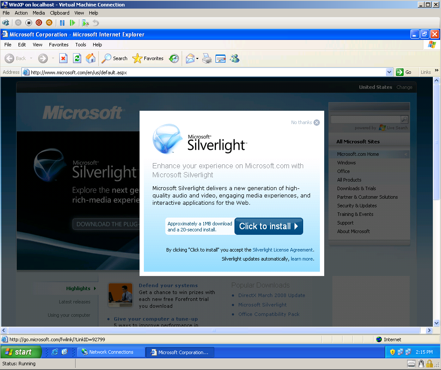The height and width of the screenshot is (370, 441).
Task: Click the learn more link
Action: point(302,259)
